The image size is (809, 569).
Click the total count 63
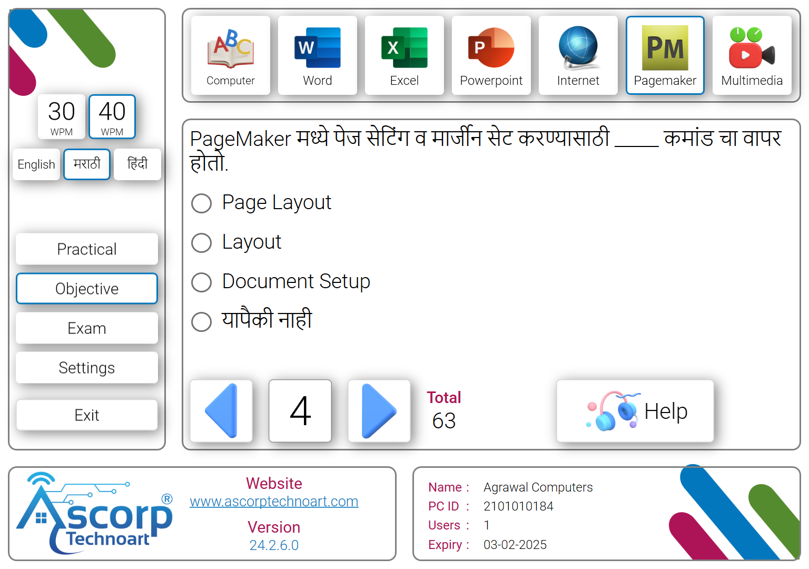[444, 421]
